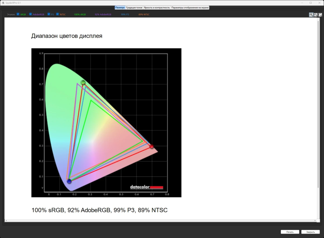This screenshot has width=324, height=238.
Task: Click the plain magnifier fit-zoom icon
Action: [x=320, y=15]
